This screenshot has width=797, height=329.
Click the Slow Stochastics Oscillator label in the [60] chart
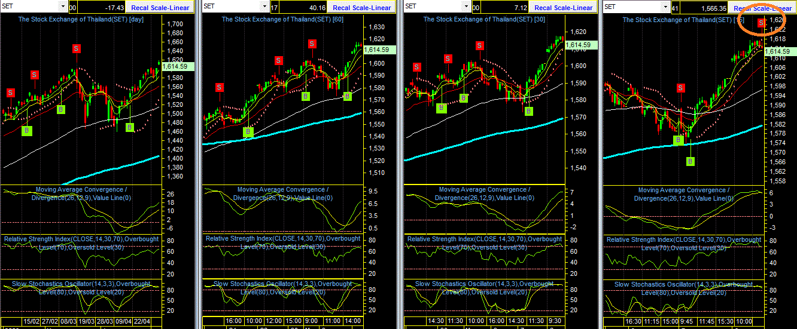[x=282, y=288]
